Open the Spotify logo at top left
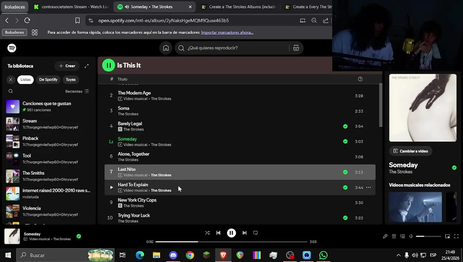463x262 pixels. click(x=12, y=48)
